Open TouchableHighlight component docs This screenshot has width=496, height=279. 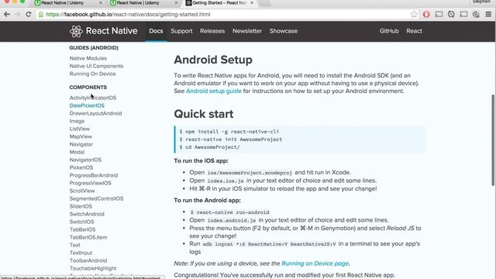coord(93,268)
